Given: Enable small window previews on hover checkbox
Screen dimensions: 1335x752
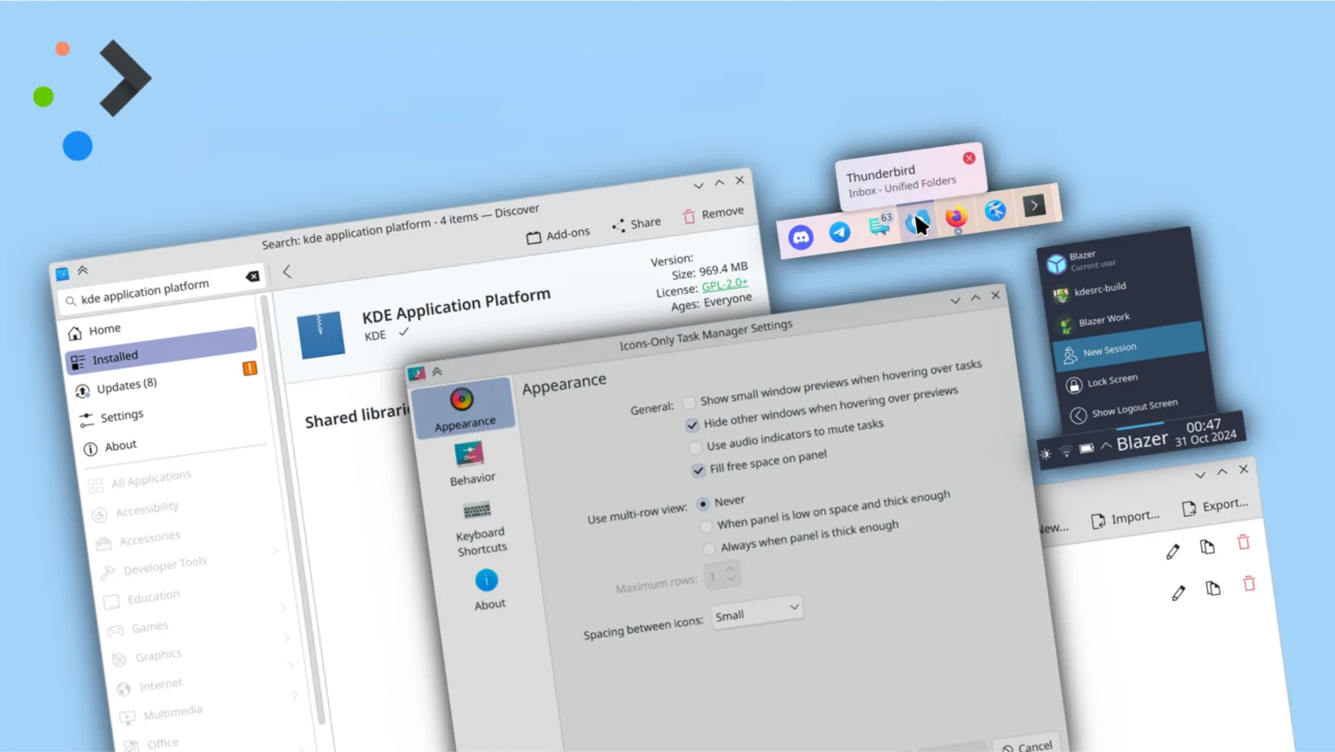Looking at the screenshot, I should tap(689, 402).
